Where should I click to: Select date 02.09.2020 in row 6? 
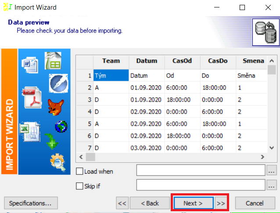[x=147, y=136]
